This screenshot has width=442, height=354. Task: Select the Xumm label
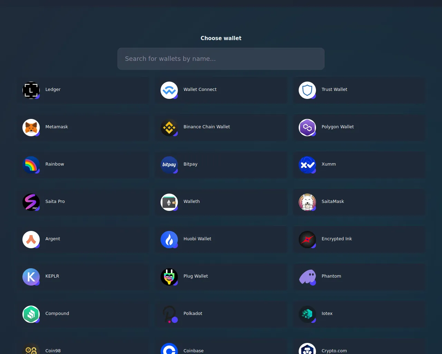click(328, 164)
